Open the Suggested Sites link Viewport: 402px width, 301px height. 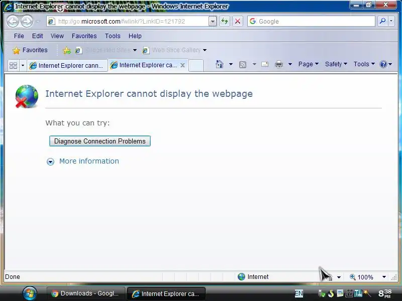point(104,50)
